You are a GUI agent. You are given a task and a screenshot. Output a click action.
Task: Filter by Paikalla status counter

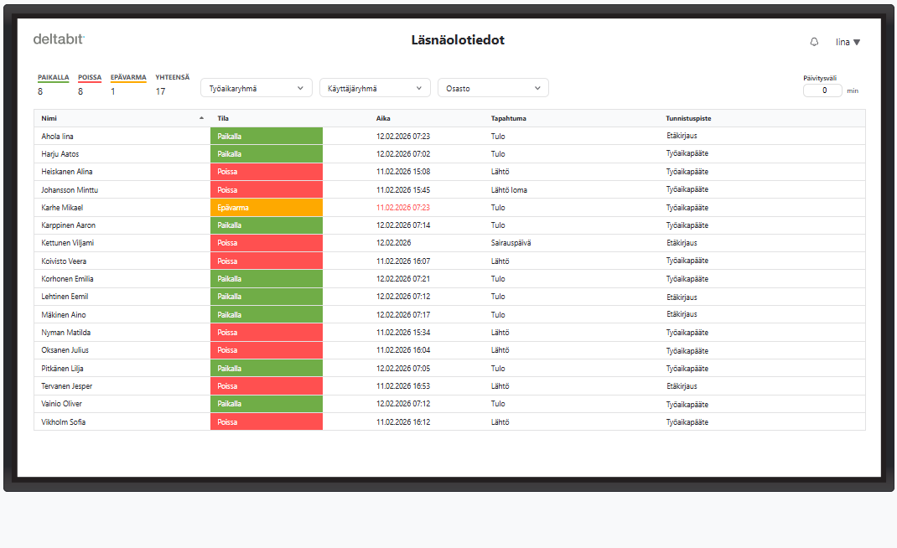coord(54,84)
